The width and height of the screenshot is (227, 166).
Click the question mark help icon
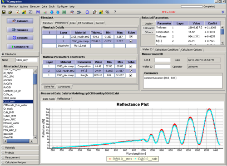115,12
